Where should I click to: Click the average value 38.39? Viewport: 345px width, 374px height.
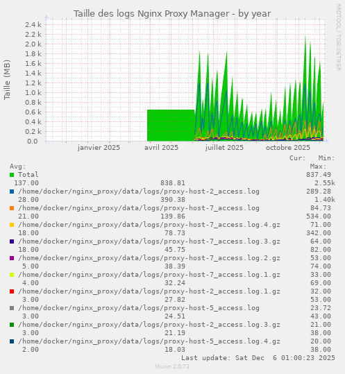[x=175, y=266]
